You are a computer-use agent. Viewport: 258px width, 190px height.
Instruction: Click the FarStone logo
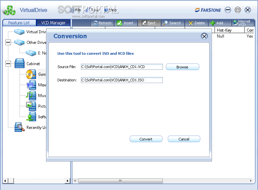click(x=208, y=10)
